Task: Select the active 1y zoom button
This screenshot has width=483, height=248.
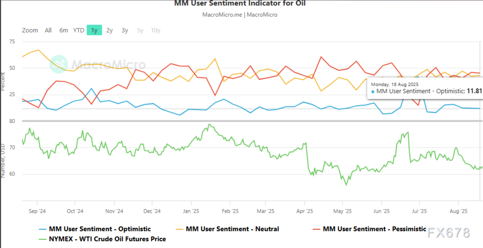Action: coord(94,30)
